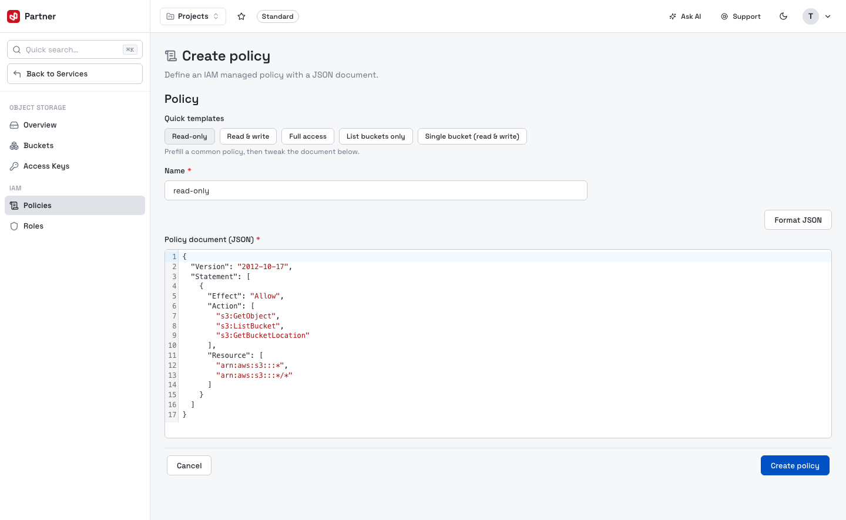
Task: Apply Single bucket (read & write) template
Action: pyautogui.click(x=472, y=136)
